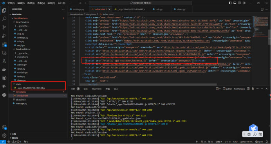This screenshot has width=271, height=144.
Task: Split the editor to the right
Action: coord(262,9)
